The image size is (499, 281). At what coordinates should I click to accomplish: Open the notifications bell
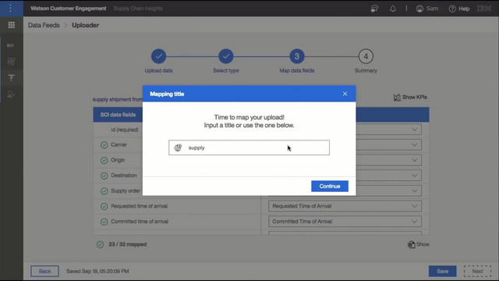(x=393, y=9)
